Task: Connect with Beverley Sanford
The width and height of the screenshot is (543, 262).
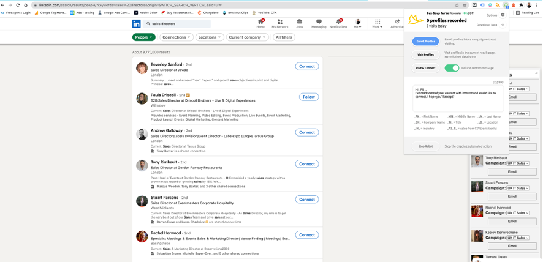Action: pos(307,66)
